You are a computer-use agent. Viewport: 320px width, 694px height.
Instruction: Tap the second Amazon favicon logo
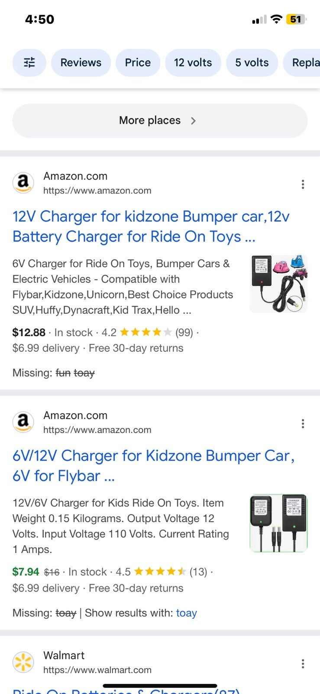coord(23,422)
